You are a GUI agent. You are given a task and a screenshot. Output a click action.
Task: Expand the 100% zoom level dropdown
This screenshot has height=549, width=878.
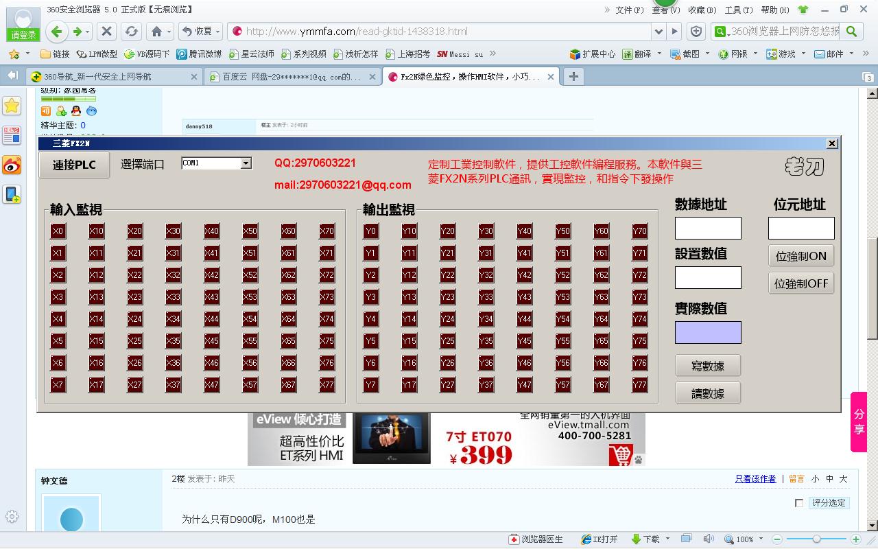(x=760, y=539)
